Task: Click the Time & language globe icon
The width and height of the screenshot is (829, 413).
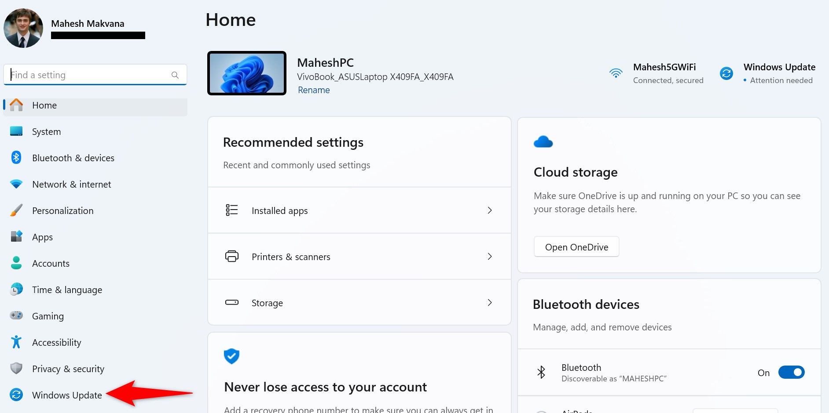Action: click(16, 289)
